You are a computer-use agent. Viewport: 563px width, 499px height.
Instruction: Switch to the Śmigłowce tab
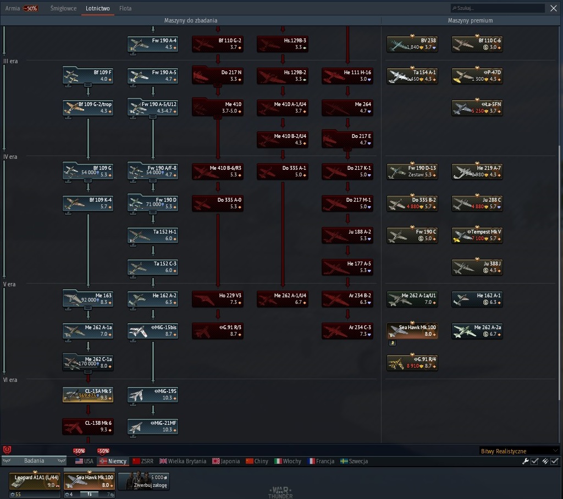(x=64, y=8)
